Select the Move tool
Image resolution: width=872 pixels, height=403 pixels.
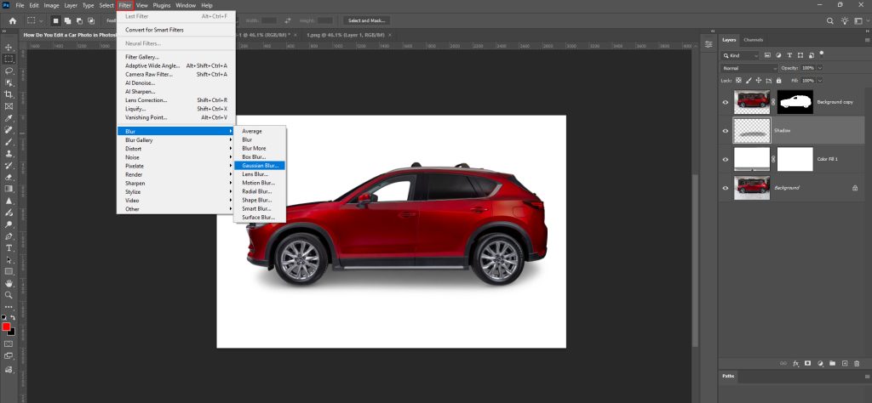click(x=9, y=47)
